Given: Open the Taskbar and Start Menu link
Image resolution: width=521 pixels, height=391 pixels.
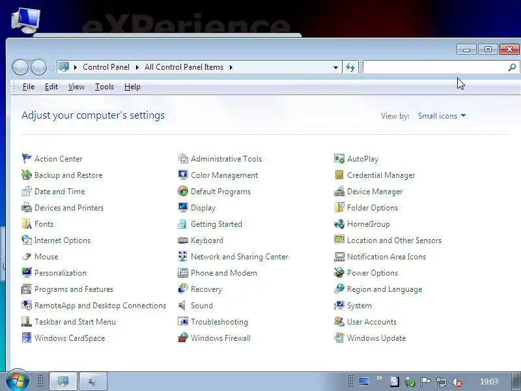Looking at the screenshot, I should click(75, 322).
